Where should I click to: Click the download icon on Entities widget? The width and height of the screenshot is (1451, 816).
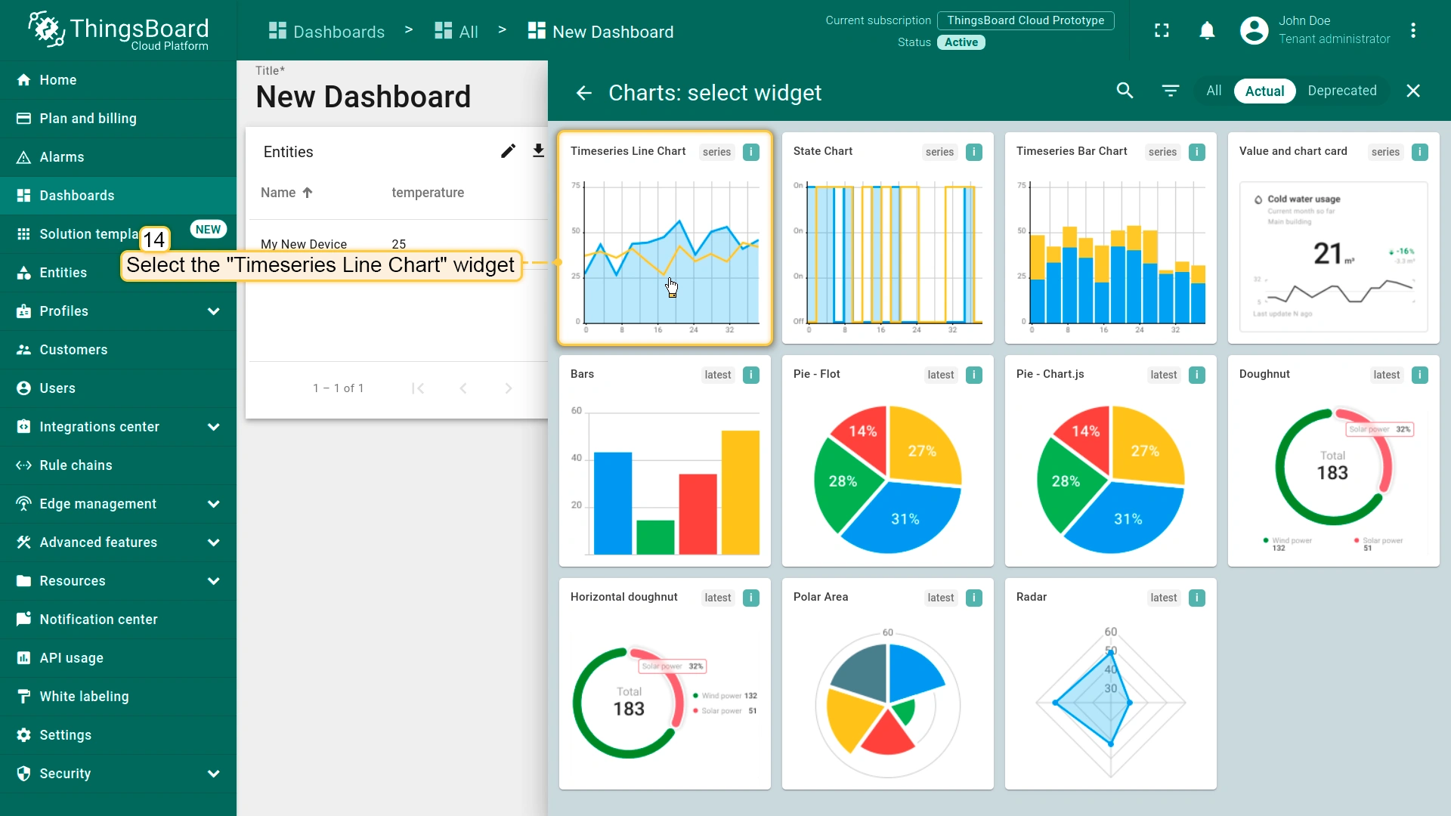coord(538,151)
